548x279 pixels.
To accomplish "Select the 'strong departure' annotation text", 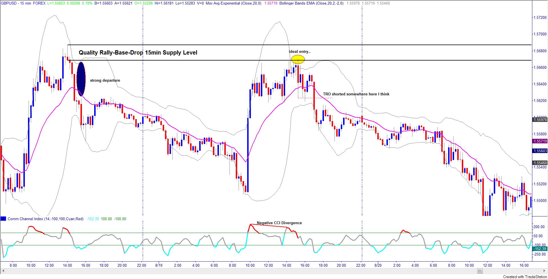I will (x=105, y=81).
